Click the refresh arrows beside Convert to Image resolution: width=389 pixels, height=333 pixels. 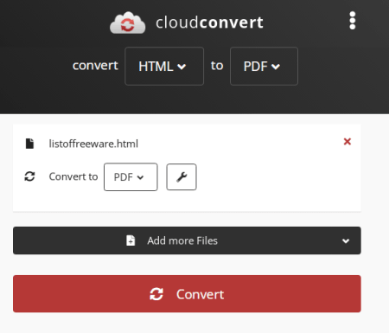tap(29, 176)
